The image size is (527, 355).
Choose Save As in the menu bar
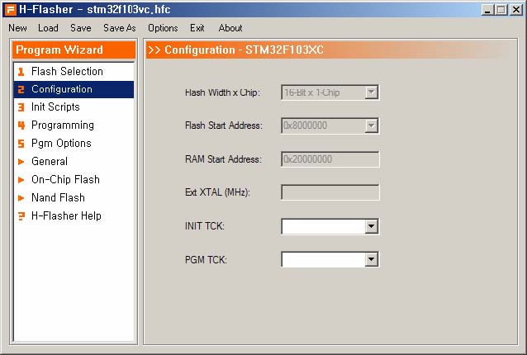point(120,28)
